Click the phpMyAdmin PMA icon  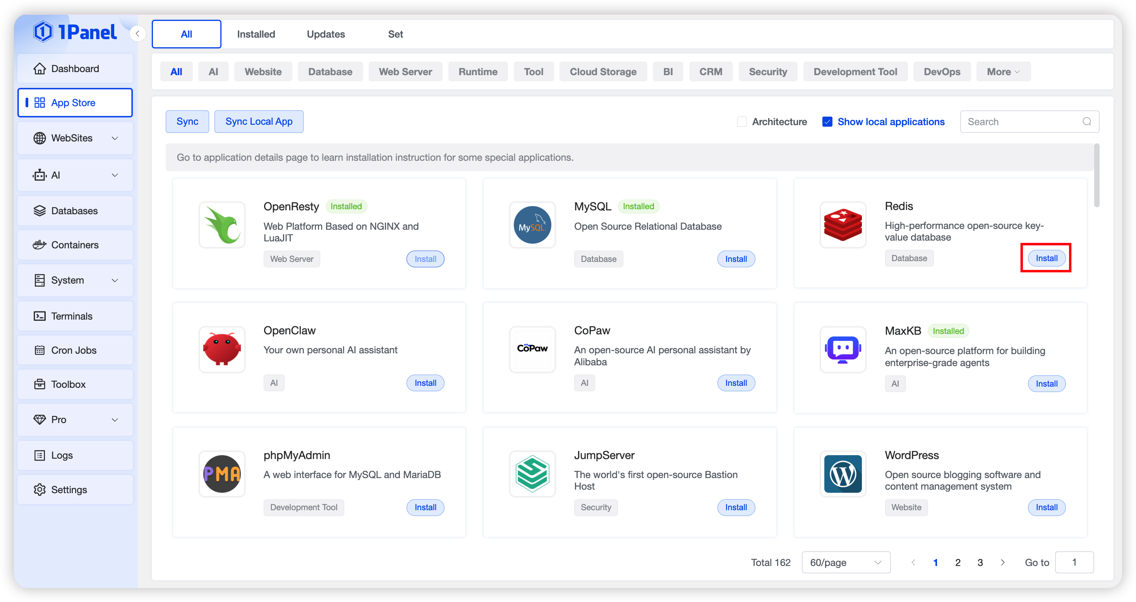222,473
